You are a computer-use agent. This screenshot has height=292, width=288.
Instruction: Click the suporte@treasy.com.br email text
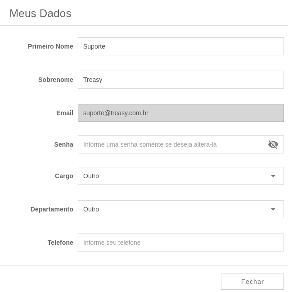[116, 113]
